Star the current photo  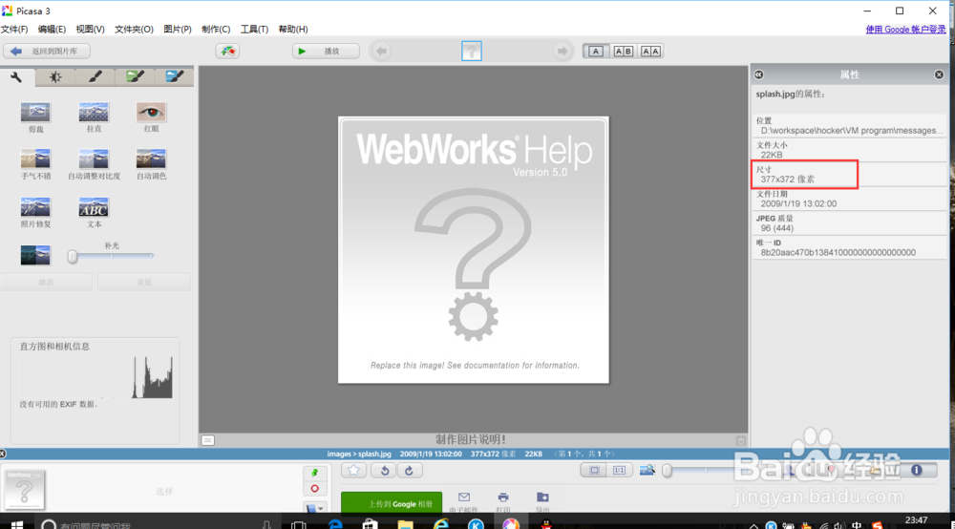(354, 470)
